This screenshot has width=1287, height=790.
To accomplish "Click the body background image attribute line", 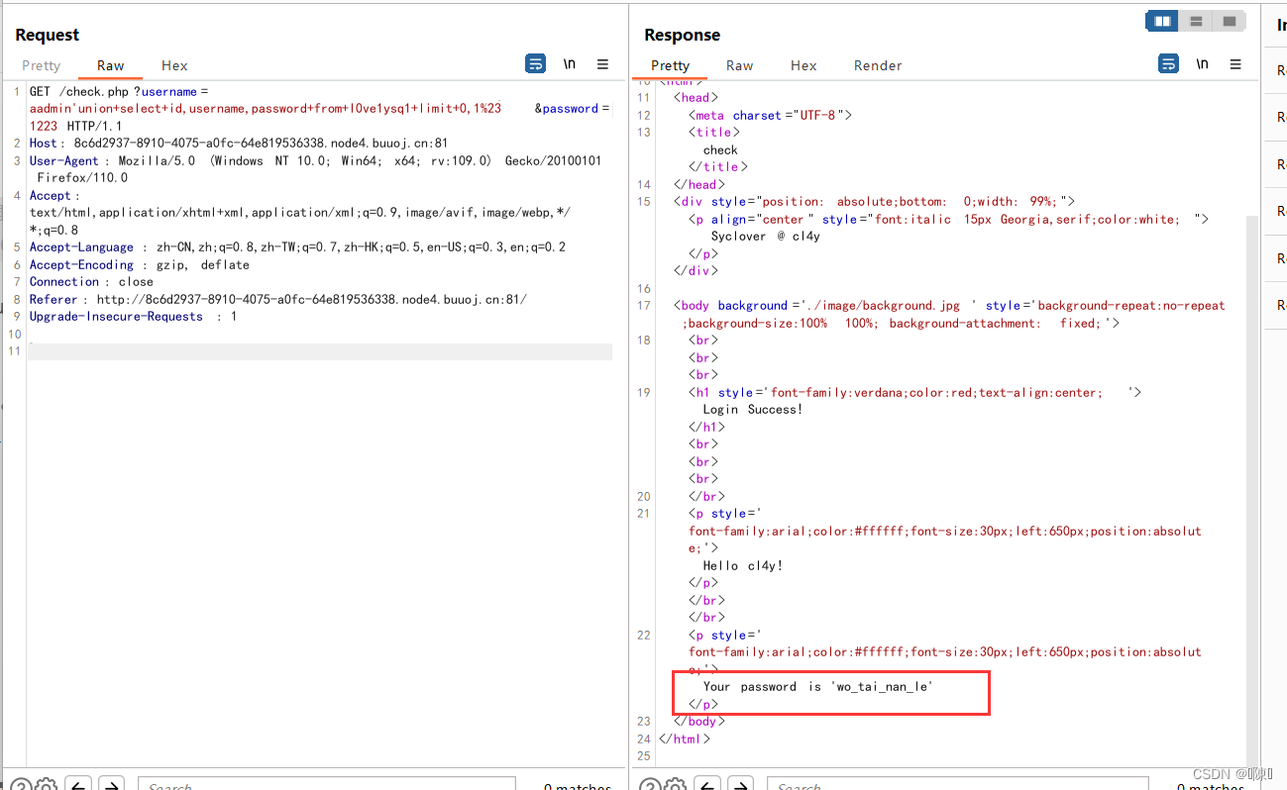I will [x=949, y=306].
